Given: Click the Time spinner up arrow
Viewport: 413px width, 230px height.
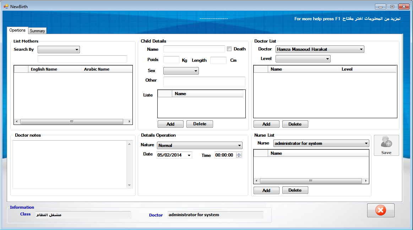Looking at the screenshot, I should click(239, 154).
